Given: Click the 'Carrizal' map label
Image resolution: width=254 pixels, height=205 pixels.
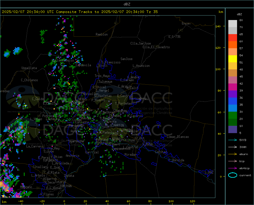Looking at the screenshot, I should pyautogui.click(x=92, y=152).
